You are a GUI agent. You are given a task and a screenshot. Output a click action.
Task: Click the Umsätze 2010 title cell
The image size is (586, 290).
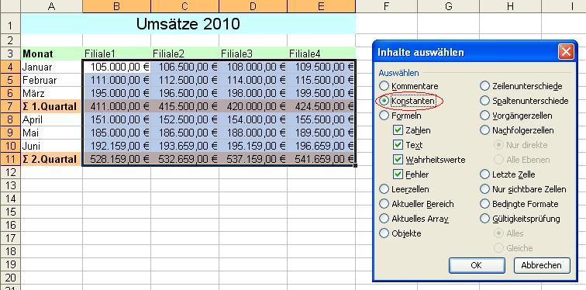(188, 24)
